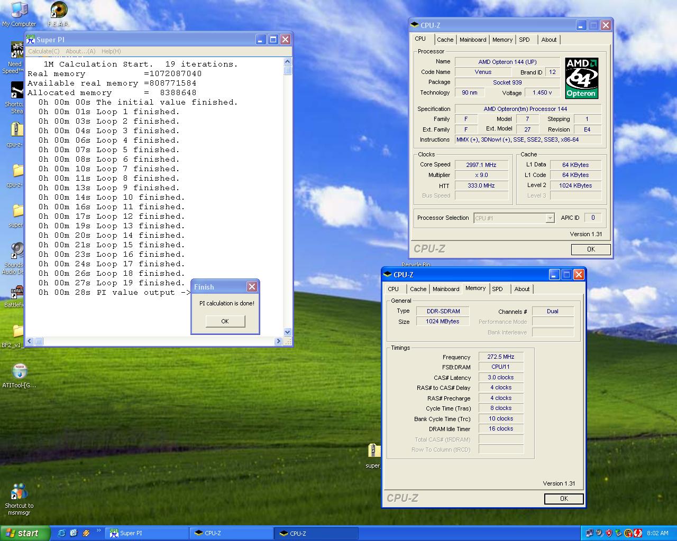Viewport: 677px width, 541px height.
Task: Click Super PI horizontal scrollbar right arrow
Action: 279,341
